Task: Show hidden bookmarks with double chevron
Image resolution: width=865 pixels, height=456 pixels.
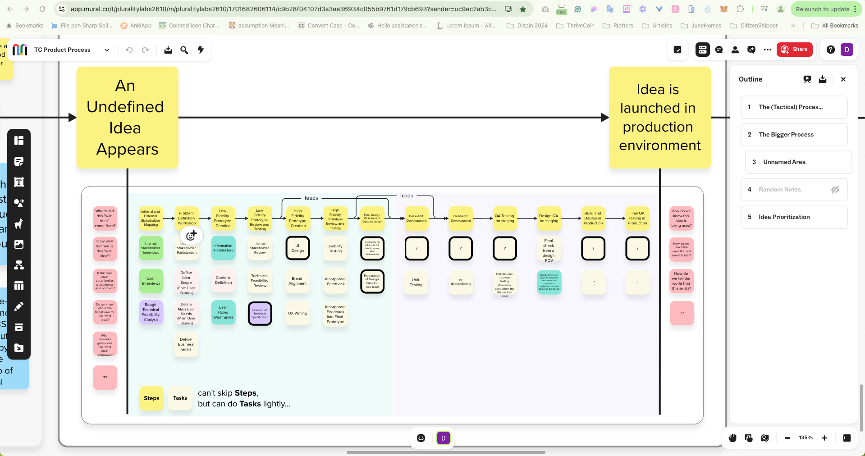Action: (x=793, y=26)
